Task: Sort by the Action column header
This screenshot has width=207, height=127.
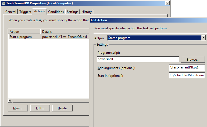Action: tap(24, 32)
